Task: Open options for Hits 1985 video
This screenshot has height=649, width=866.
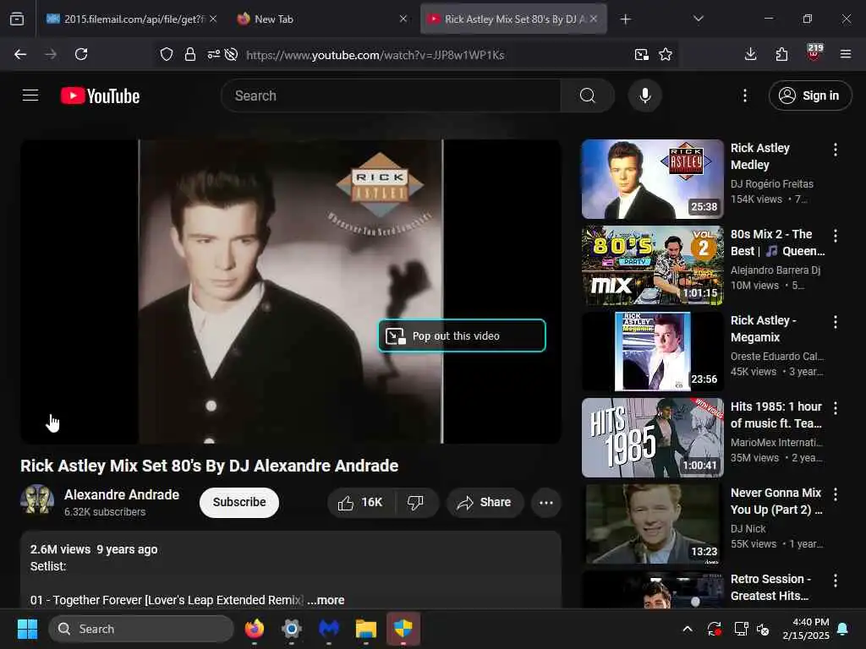Action: pos(835,408)
